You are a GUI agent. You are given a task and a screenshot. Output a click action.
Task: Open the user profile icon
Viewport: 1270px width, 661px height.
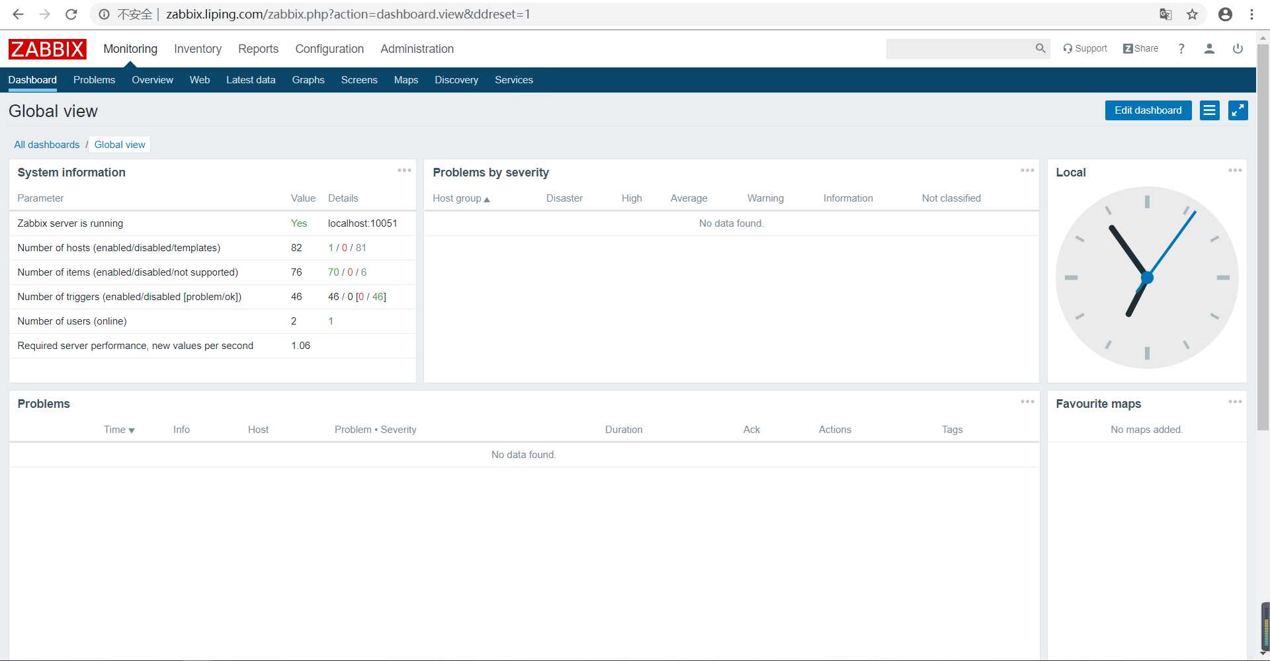pos(1209,48)
